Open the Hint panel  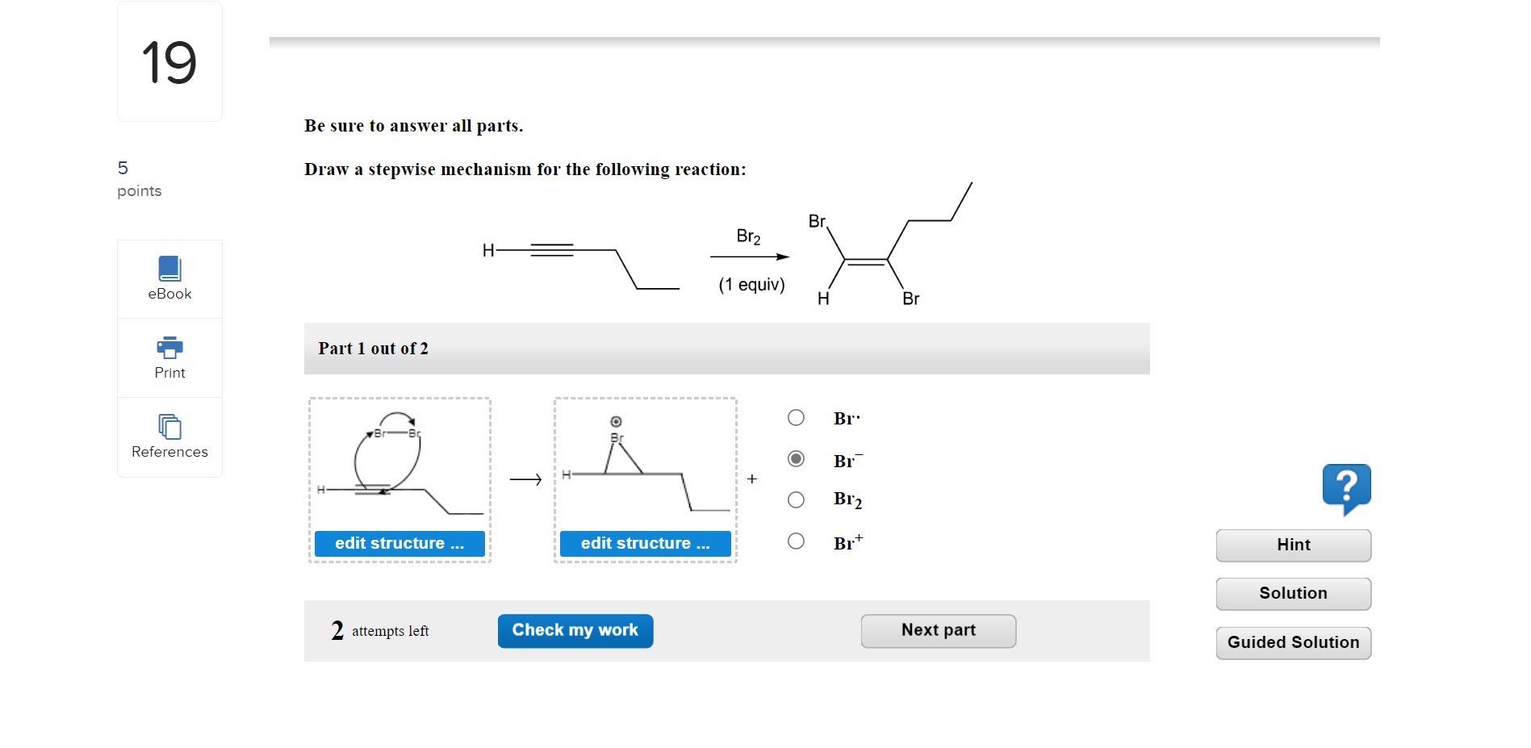click(1292, 545)
